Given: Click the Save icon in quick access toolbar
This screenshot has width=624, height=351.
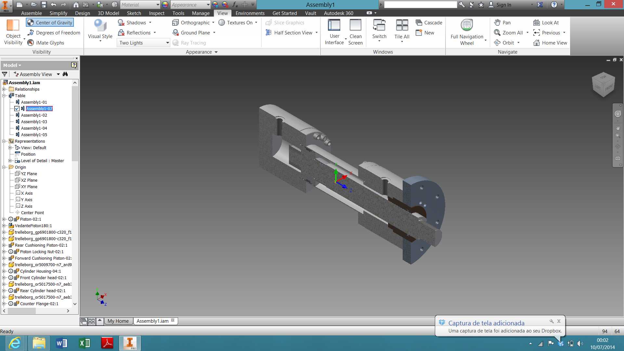Looking at the screenshot, I should tap(44, 5).
